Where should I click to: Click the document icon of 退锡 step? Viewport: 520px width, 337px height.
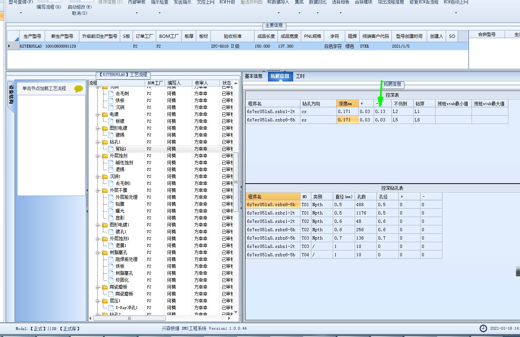[111, 169]
